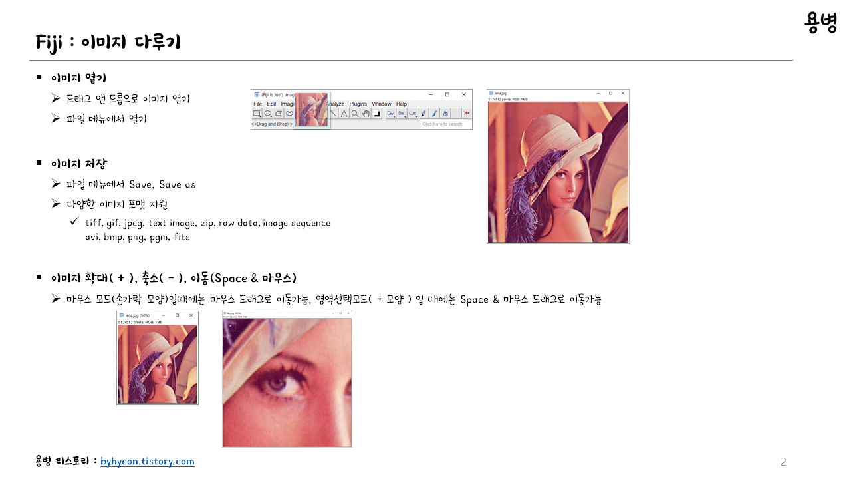Close the lena.jpg (50%) window
This screenshot has height=479, width=851.
[191, 315]
